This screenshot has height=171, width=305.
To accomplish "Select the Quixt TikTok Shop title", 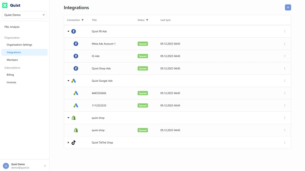I will [102, 142].
